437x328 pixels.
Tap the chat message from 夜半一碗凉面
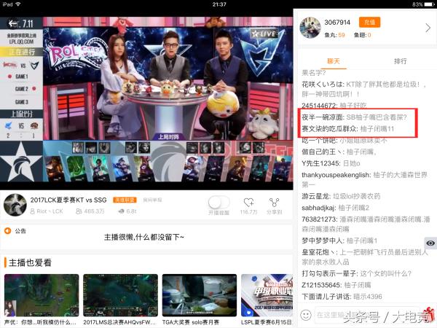354,117
